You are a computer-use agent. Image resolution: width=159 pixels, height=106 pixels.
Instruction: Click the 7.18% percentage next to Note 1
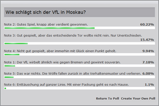click(148, 62)
